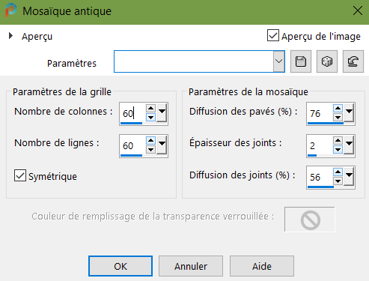The width and height of the screenshot is (369, 281).
Task: Save the current preset with the floppy disk icon
Action: click(301, 61)
